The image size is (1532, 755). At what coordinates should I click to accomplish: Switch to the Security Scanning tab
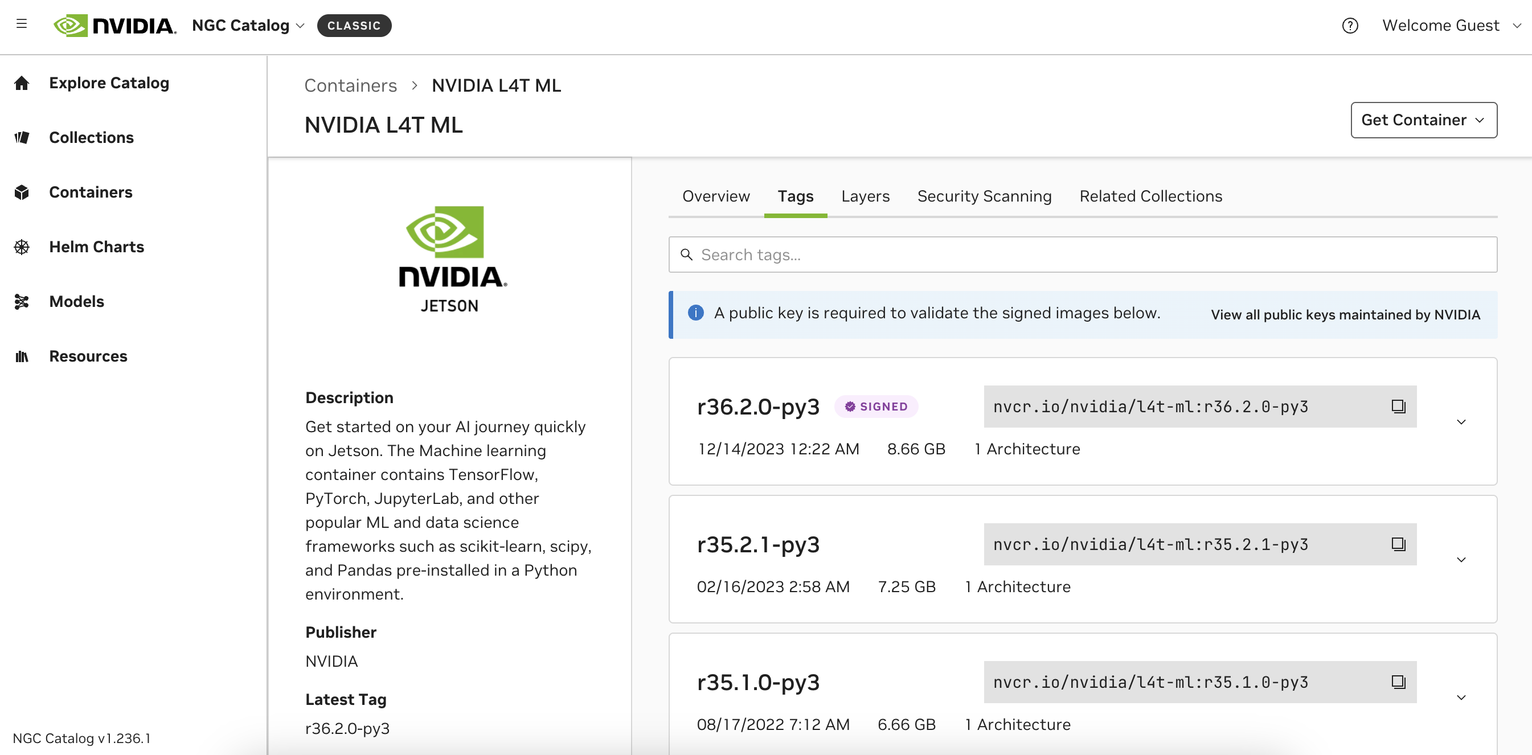[984, 196]
